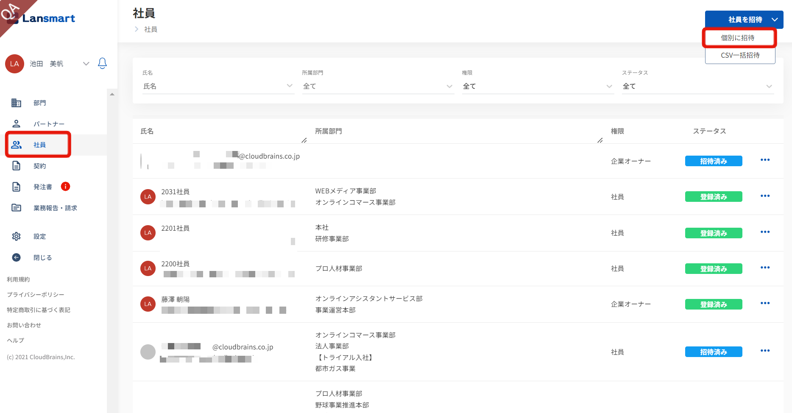Open the プライバシーポリシー link
The height and width of the screenshot is (413, 792).
coord(36,295)
